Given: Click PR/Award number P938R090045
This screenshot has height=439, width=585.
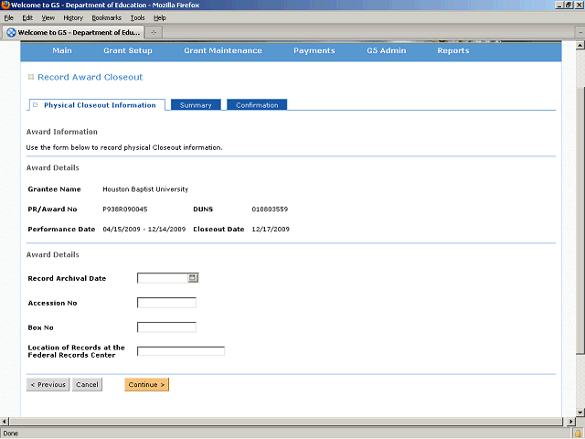Looking at the screenshot, I should (x=125, y=209).
